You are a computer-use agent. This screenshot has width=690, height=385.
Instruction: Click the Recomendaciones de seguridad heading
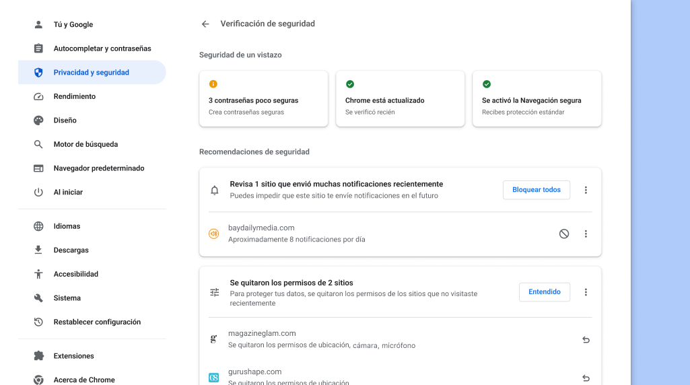254,152
